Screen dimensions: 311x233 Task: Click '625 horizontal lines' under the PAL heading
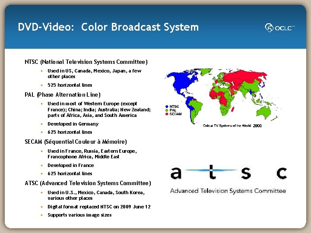point(70,132)
